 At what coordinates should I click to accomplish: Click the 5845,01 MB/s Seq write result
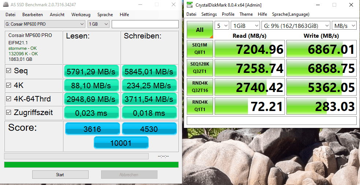pyautogui.click(x=149, y=71)
